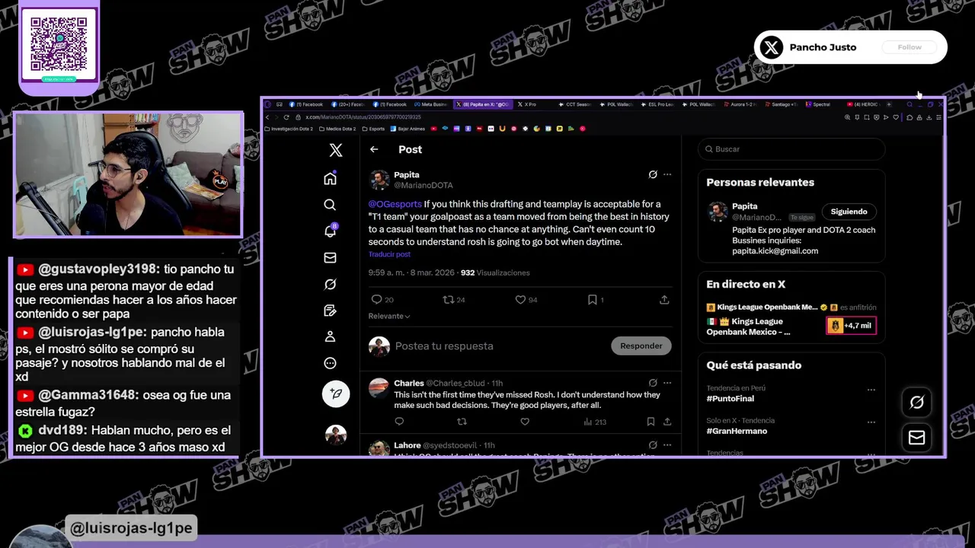Open Esports bookmark folder
Image resolution: width=975 pixels, height=548 pixels.
click(x=373, y=129)
